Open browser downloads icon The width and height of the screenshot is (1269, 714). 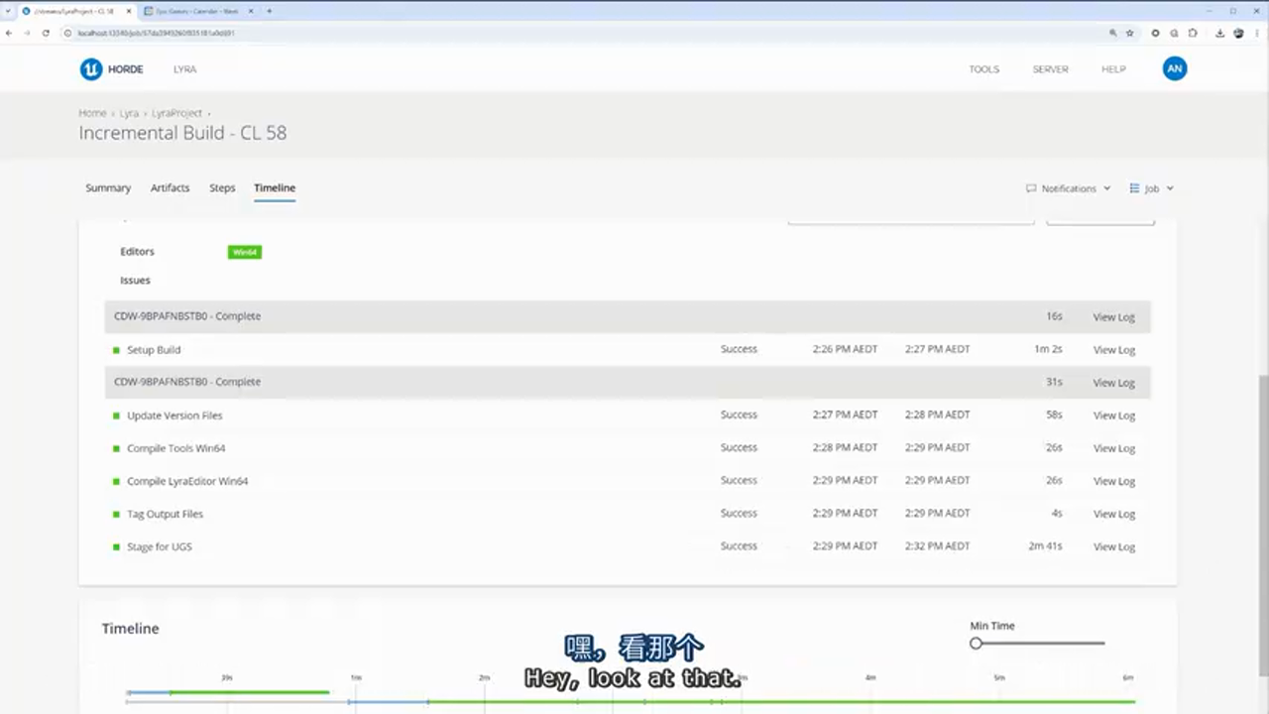[1220, 33]
